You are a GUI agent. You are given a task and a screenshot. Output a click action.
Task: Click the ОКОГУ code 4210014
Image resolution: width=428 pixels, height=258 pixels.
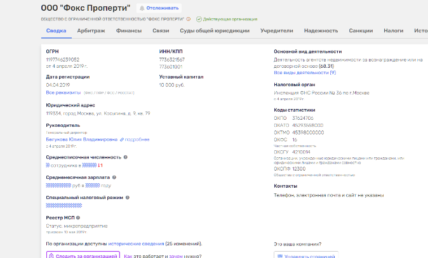pos(301,152)
